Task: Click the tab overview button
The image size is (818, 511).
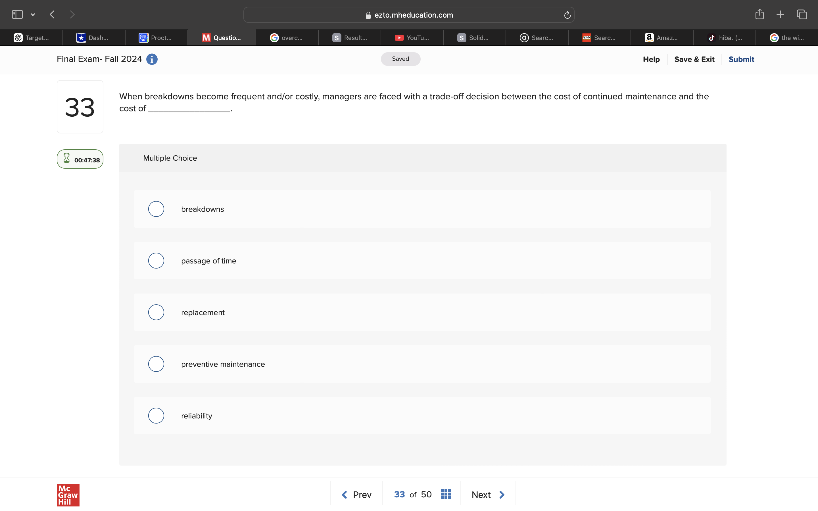Action: click(x=802, y=14)
